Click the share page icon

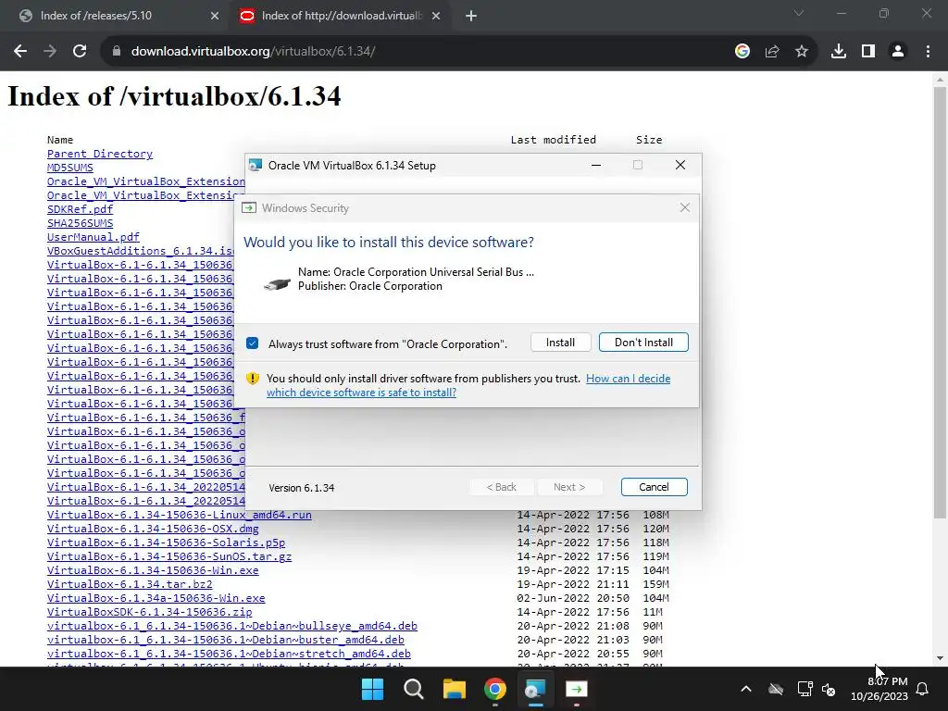pos(772,52)
